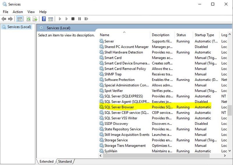The height and width of the screenshot is (165, 233).
Task: Open the File menu
Action: 6,12
